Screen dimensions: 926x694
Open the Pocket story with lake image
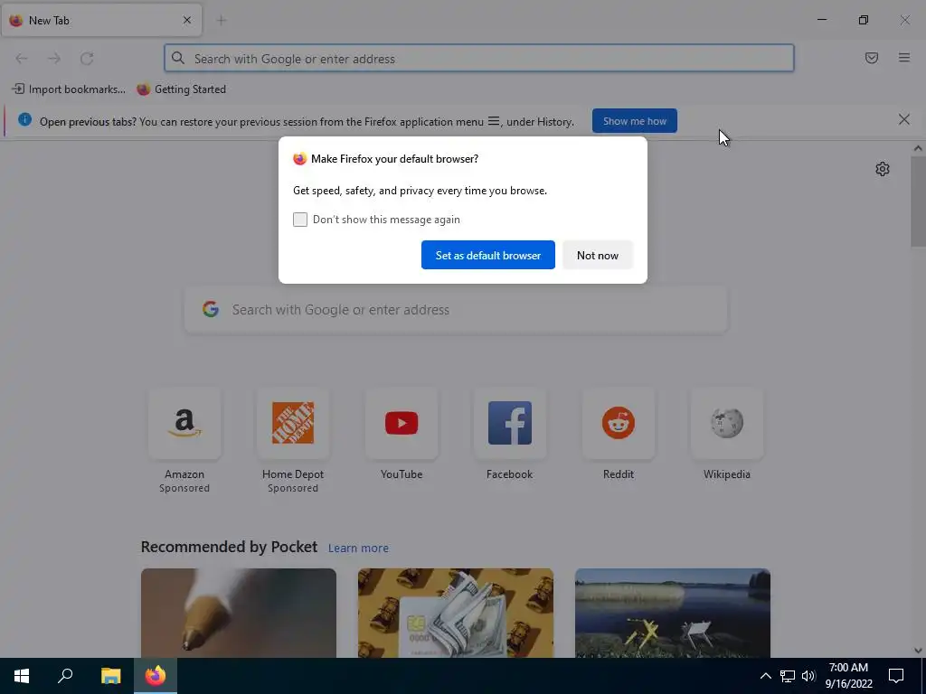coord(673,613)
